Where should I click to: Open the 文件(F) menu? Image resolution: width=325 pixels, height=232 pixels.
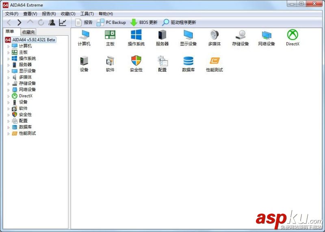[x=12, y=14]
